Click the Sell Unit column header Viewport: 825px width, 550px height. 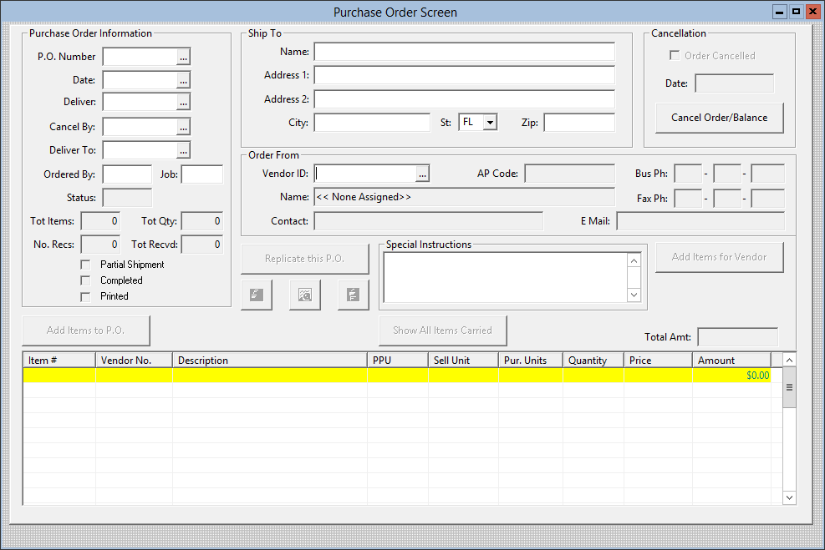click(464, 361)
